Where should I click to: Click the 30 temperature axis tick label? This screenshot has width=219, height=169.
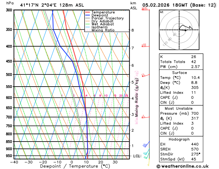click(x=115, y=162)
